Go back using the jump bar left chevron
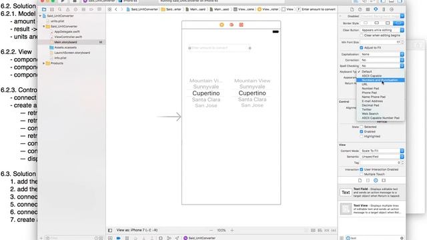This screenshot has width=427, height=240. 116,9
